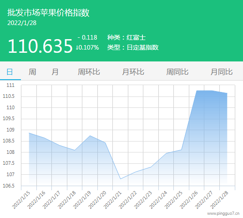
Task: Switch to the 周 weekly tab
Action: click(x=32, y=72)
